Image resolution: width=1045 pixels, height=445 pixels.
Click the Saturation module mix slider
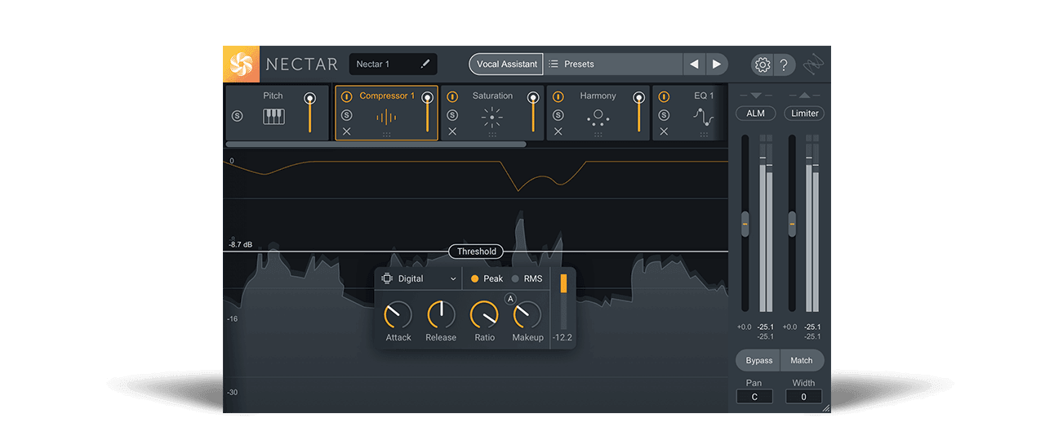(533, 113)
